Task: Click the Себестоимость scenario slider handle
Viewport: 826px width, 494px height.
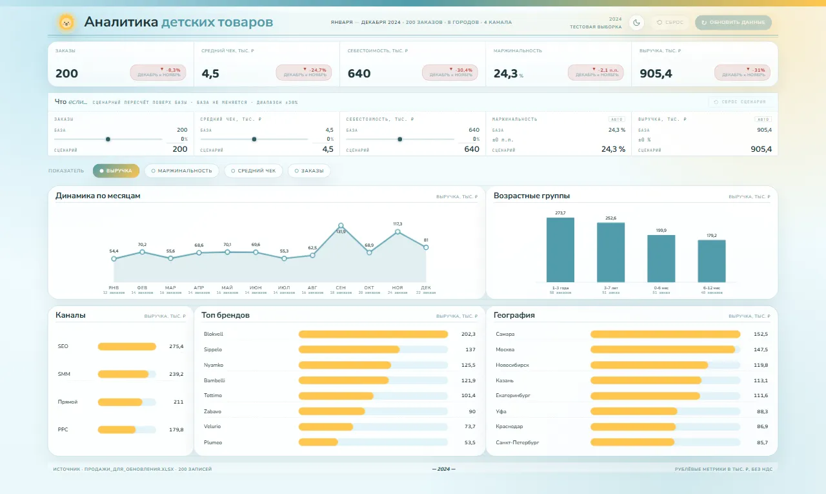Action: tap(400, 139)
